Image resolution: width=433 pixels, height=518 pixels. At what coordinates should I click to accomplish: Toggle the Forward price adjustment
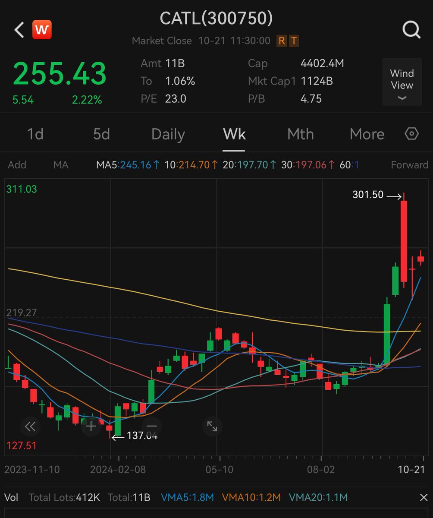[x=409, y=165]
